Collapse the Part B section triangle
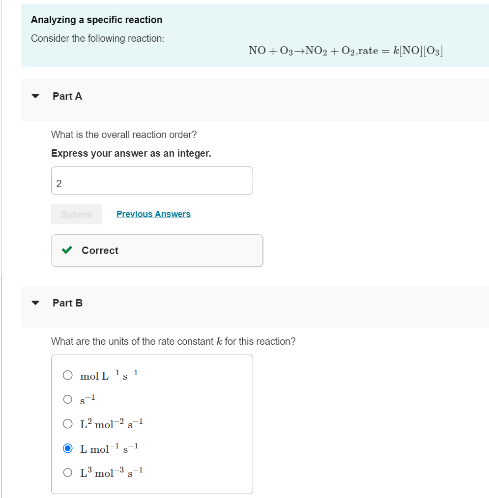 pos(35,304)
